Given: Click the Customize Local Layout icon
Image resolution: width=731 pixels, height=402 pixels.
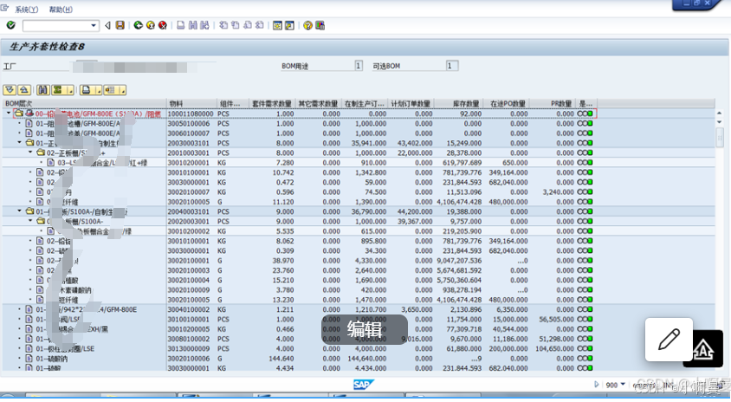Looking at the screenshot, I should point(320,25).
